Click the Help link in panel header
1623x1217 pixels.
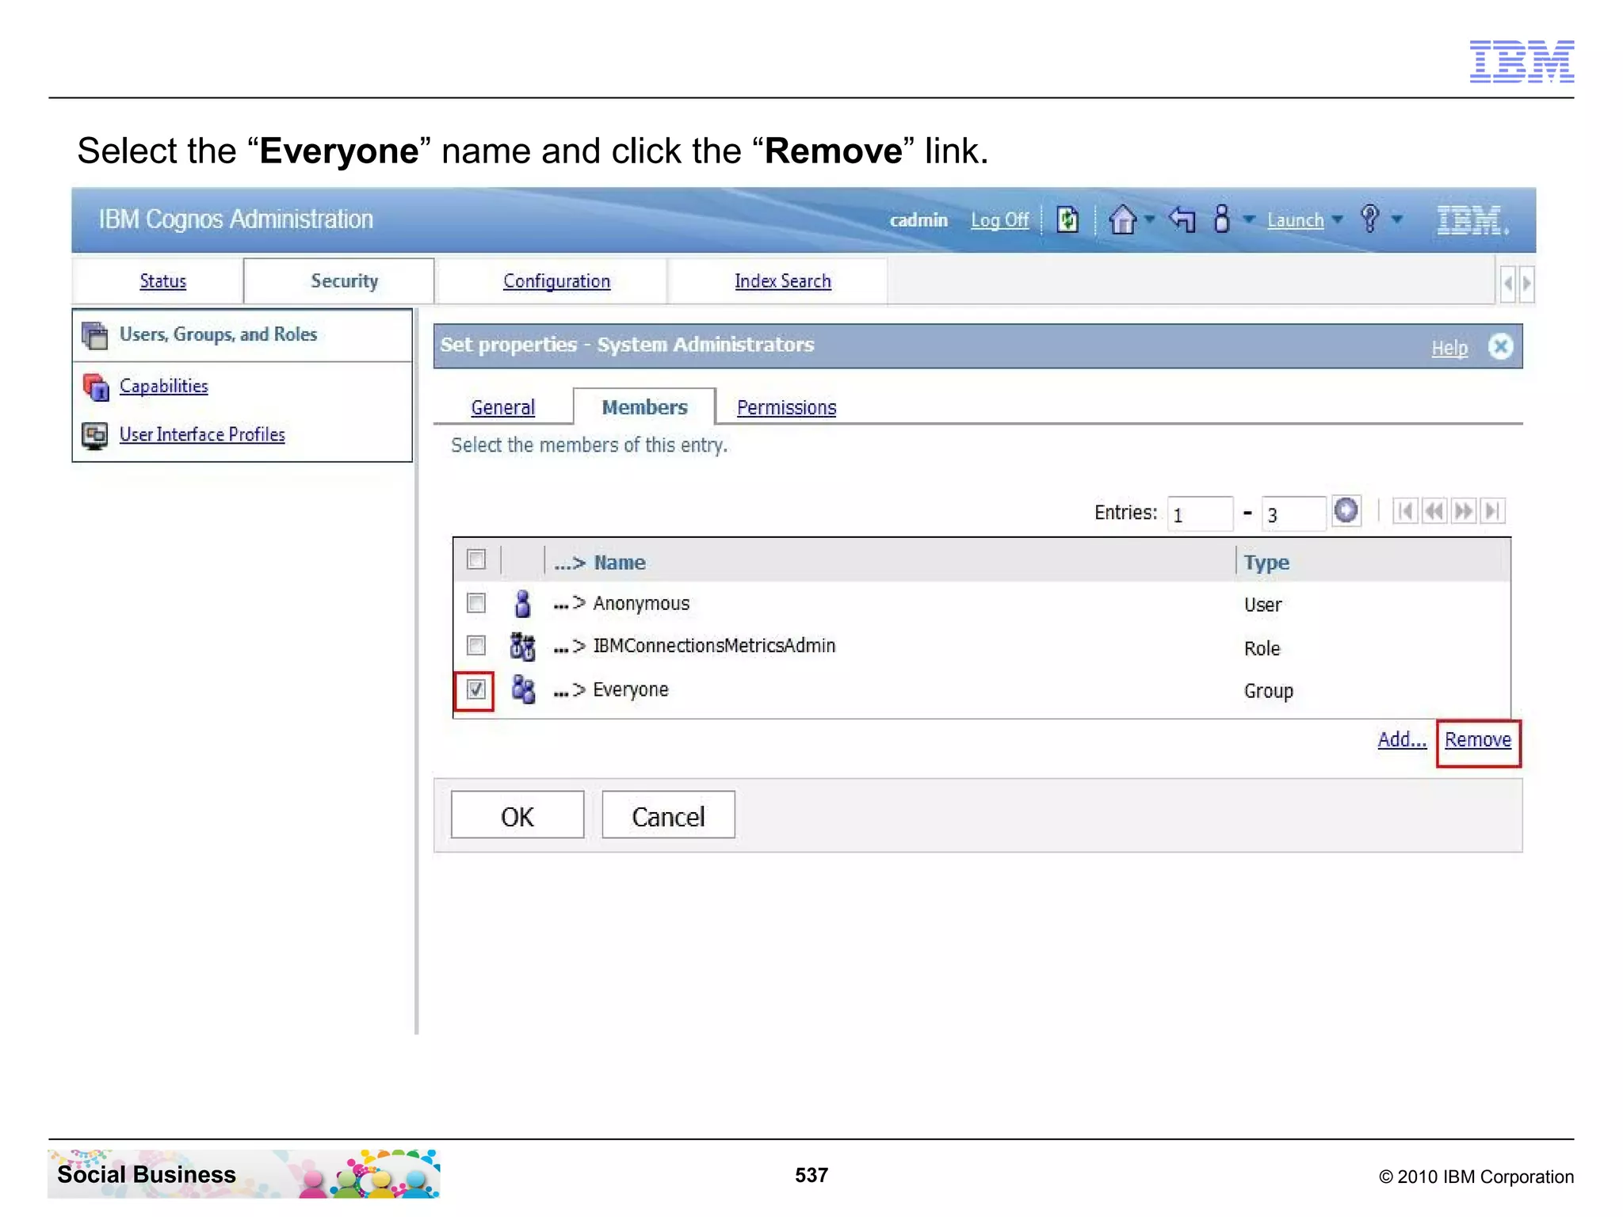[1449, 348]
